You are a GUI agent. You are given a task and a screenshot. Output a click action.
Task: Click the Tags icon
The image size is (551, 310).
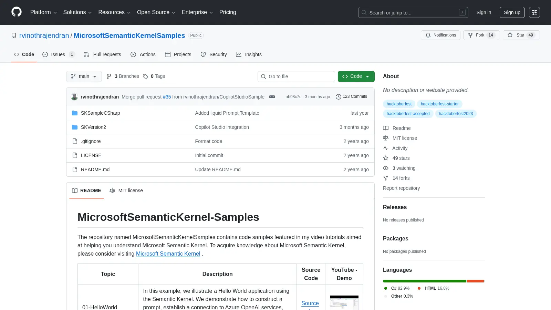(145, 76)
